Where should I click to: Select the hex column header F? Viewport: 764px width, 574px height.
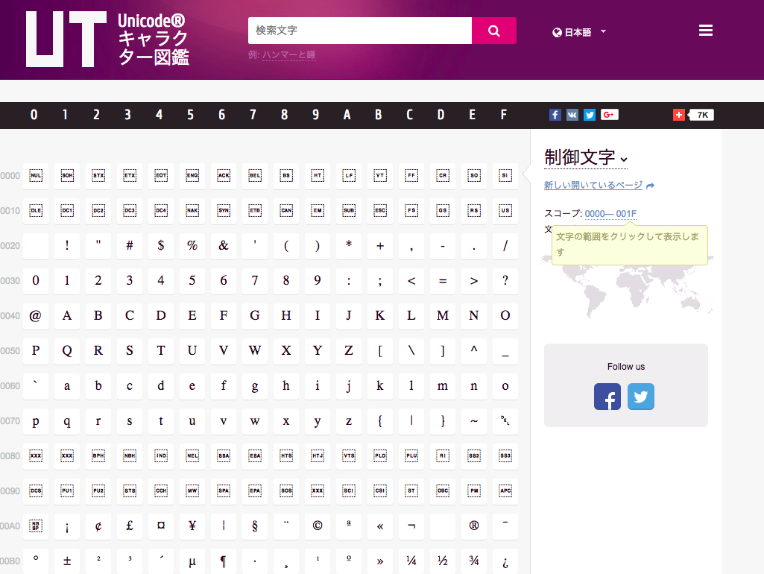(504, 116)
